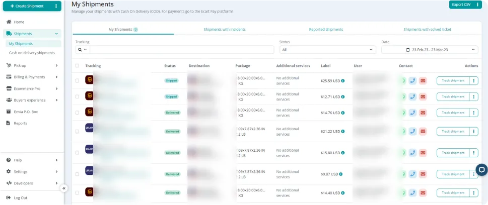The height and width of the screenshot is (205, 488).
Task: Click the info icon next to $25.59 USD
Action: 342,81
